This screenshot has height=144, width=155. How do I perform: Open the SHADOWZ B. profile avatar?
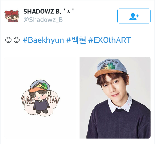[12, 16]
